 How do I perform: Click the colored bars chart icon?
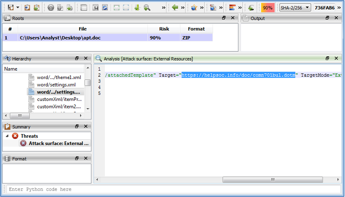coord(232,8)
